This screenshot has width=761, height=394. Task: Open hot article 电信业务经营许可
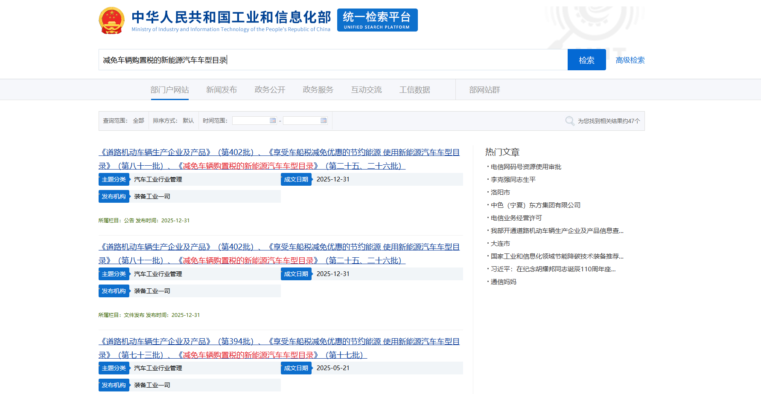[x=516, y=218]
